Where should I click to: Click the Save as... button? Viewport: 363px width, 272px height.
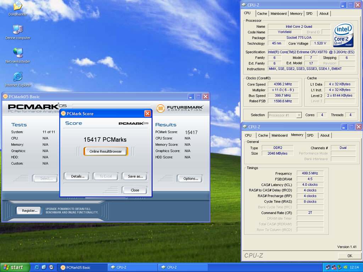tap(135, 176)
